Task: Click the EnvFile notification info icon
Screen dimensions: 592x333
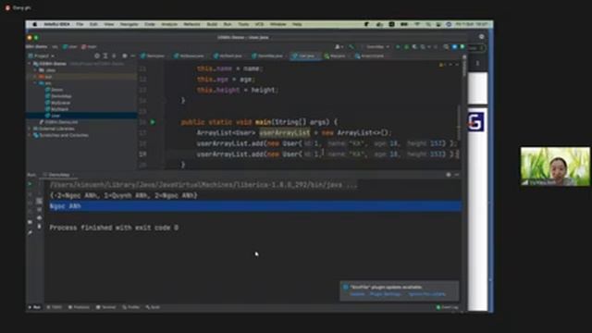Action: coord(345,287)
